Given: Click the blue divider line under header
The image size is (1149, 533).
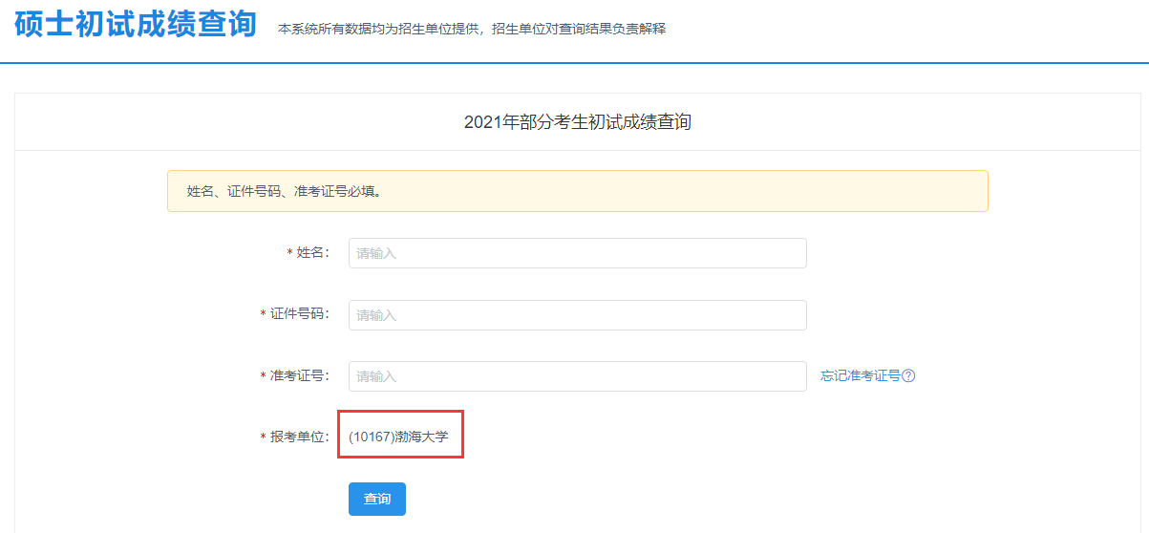Looking at the screenshot, I should click(574, 63).
